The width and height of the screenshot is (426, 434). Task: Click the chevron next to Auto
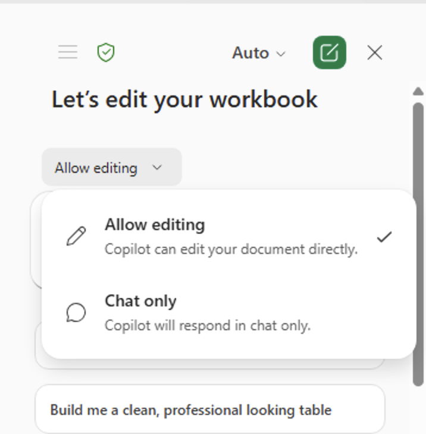[281, 54]
